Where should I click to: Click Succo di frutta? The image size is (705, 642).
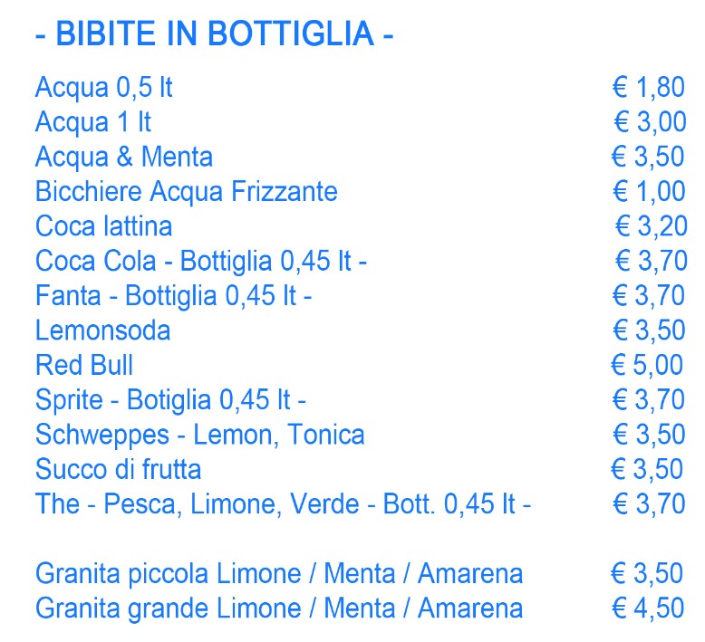[x=118, y=469]
